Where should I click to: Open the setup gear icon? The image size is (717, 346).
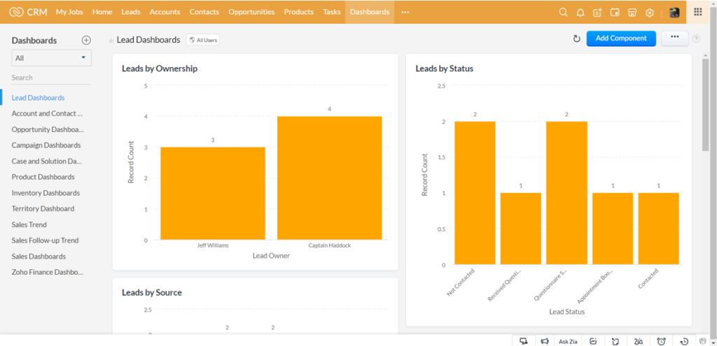649,13
